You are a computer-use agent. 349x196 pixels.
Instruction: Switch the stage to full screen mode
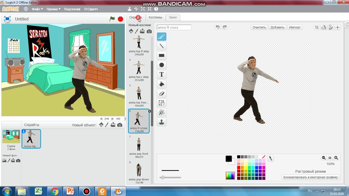coord(7,19)
